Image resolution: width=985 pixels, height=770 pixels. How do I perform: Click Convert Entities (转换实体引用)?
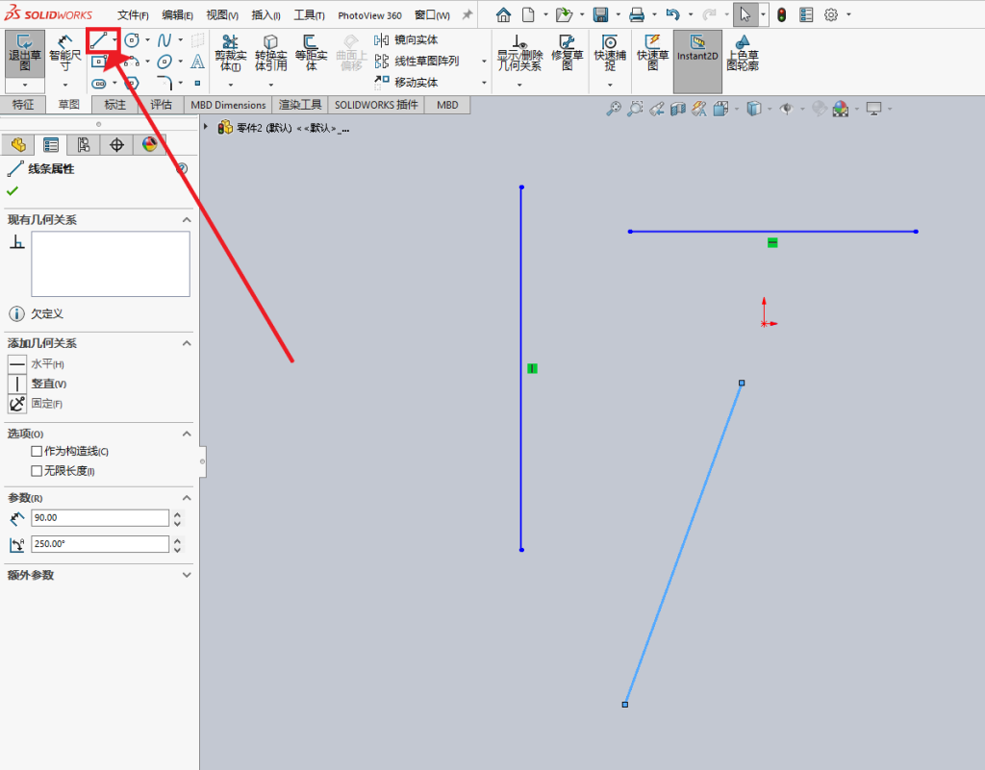tap(270, 54)
